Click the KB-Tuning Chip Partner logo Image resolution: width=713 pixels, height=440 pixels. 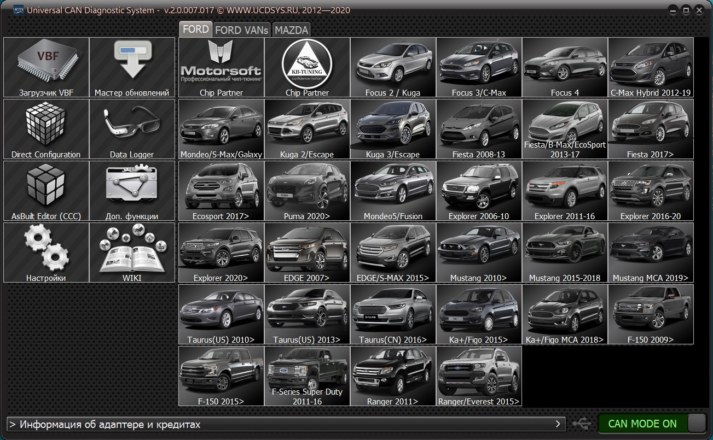click(307, 67)
